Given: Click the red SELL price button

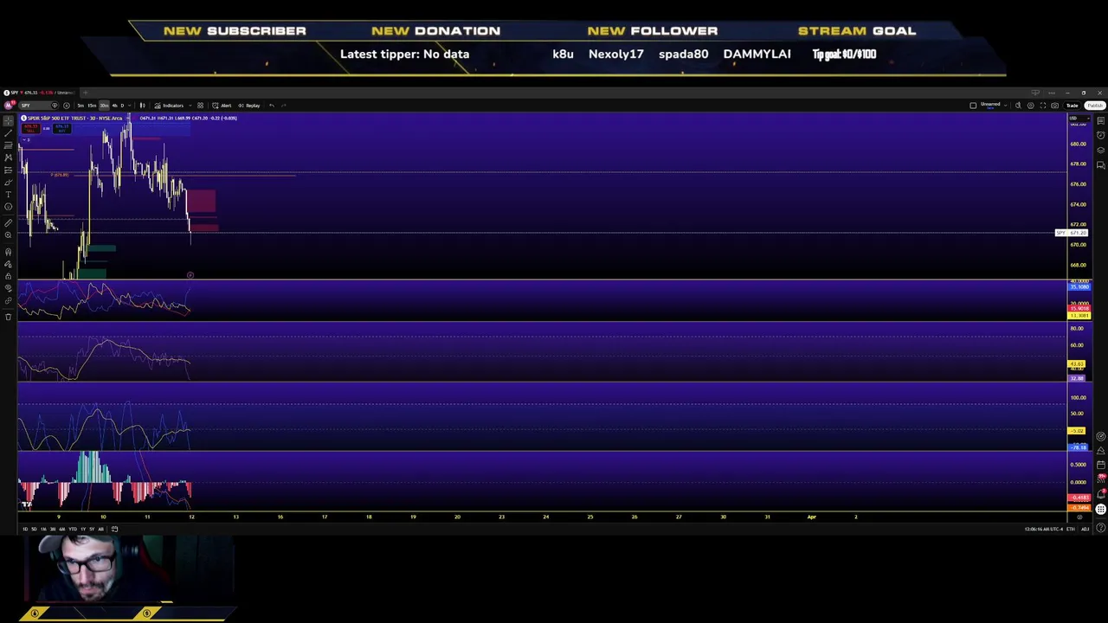Looking at the screenshot, I should pos(31,129).
